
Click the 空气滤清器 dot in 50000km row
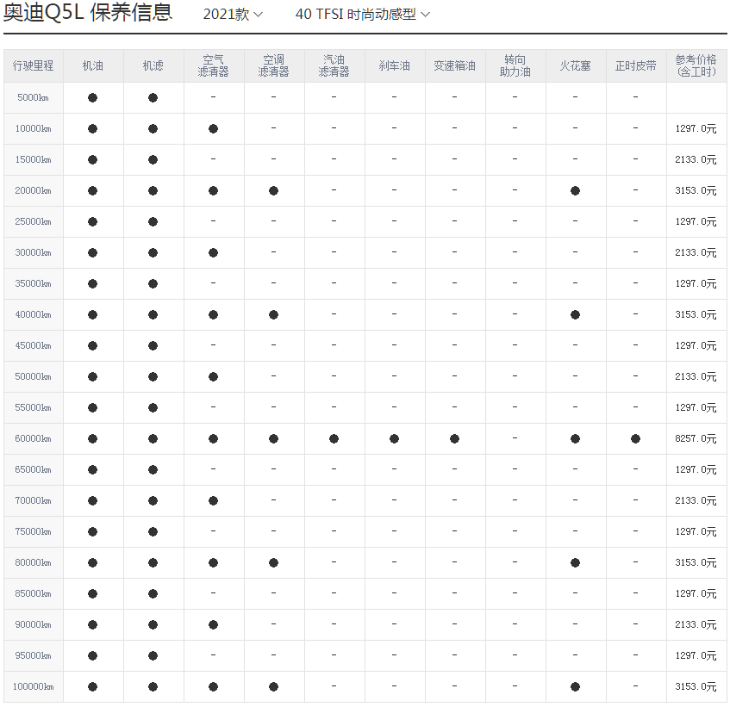click(213, 377)
